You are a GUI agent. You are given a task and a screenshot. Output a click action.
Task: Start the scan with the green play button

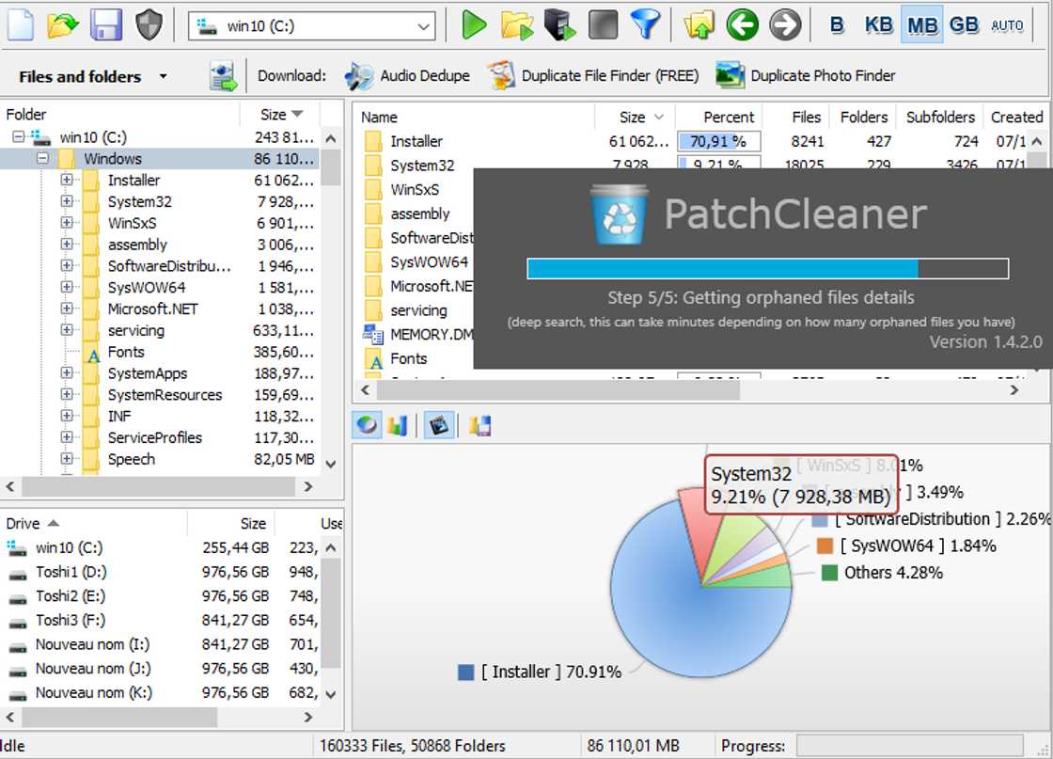pos(475,25)
